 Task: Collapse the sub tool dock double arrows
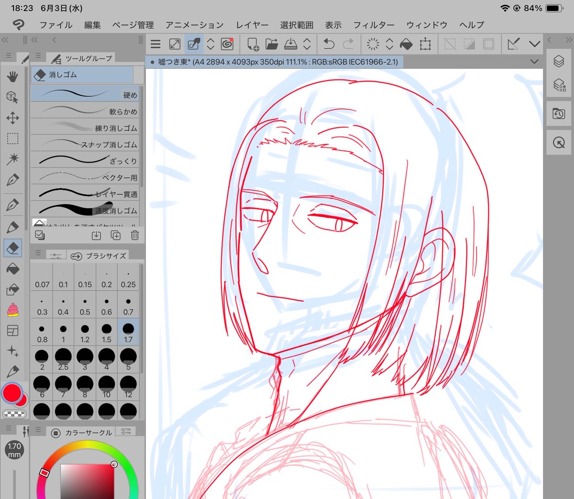[34, 40]
